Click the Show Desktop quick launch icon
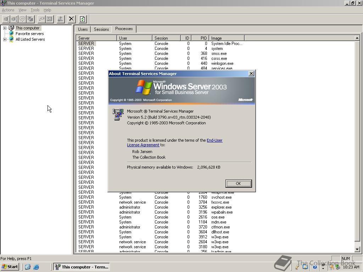 (28, 267)
